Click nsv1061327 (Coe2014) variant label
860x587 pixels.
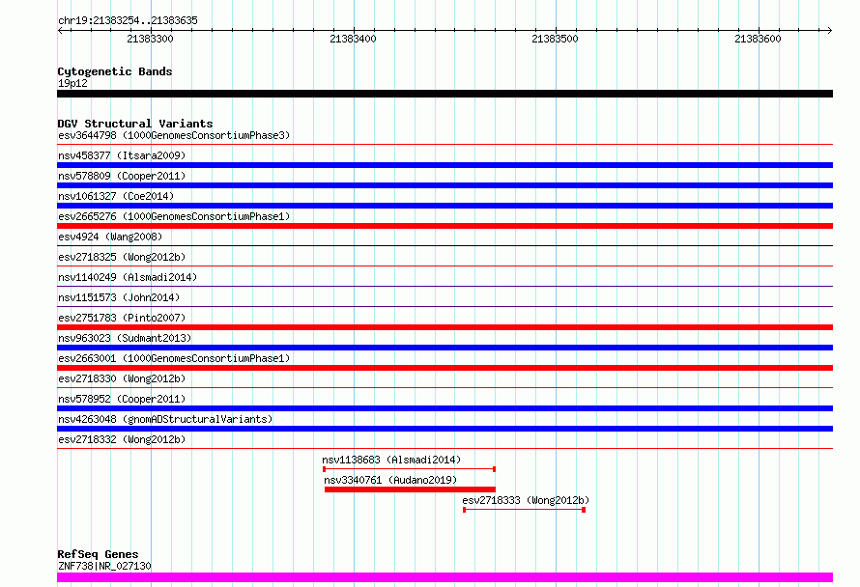click(116, 196)
